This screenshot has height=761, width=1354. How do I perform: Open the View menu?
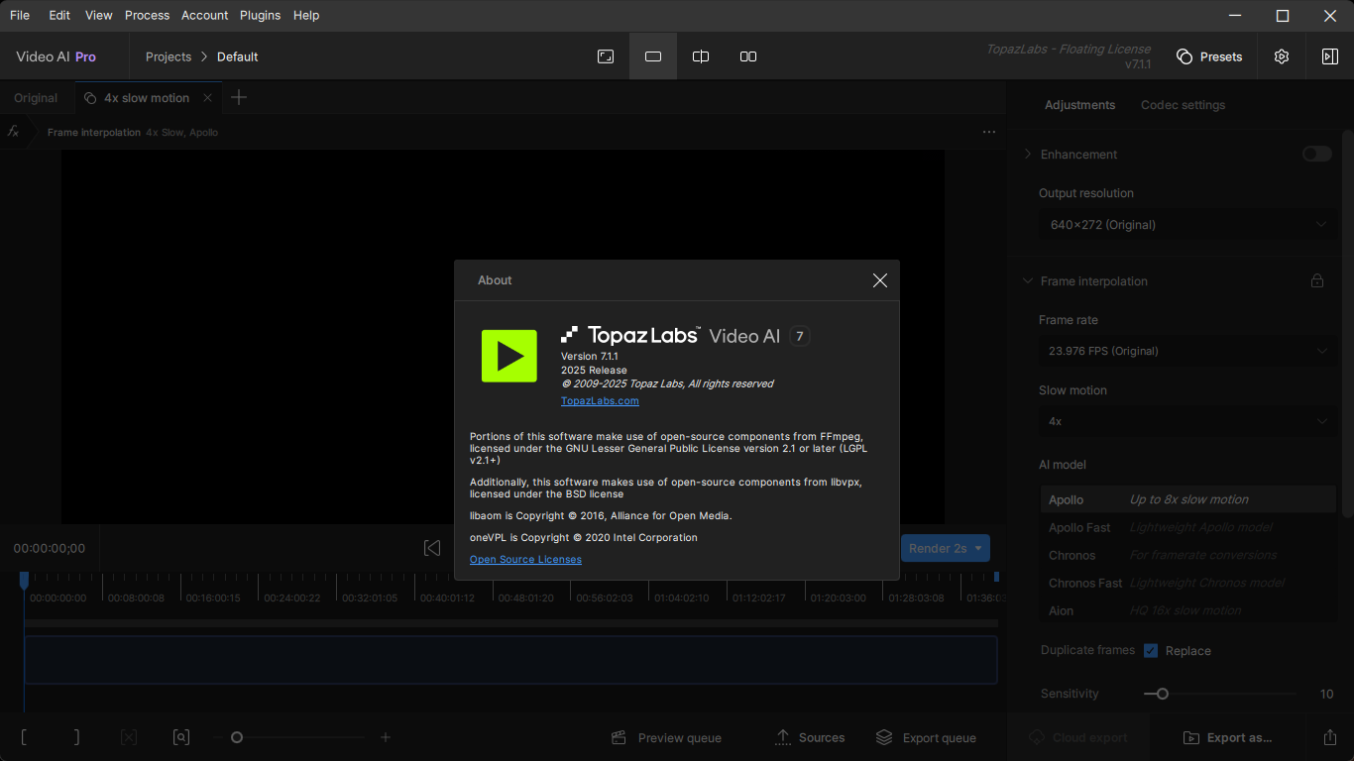[x=99, y=15]
